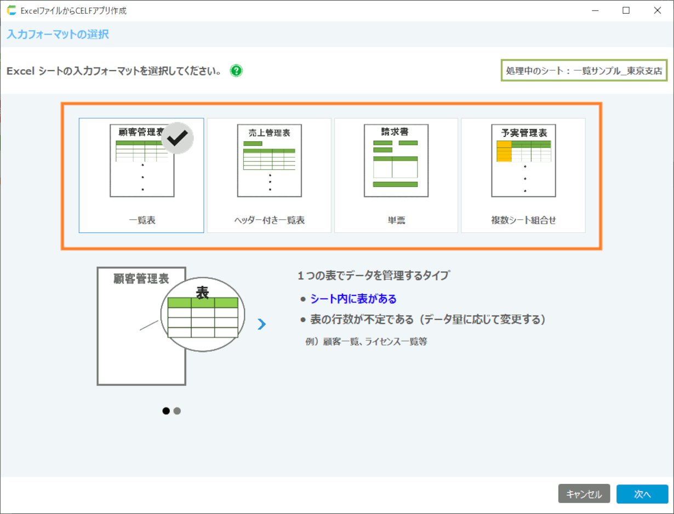
Task: Click the 入力フォーマットの選択 heading
Action: click(x=58, y=35)
